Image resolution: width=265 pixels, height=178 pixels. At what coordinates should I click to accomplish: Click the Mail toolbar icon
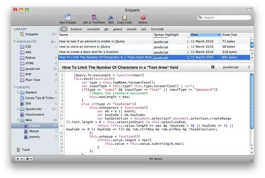coord(111,17)
